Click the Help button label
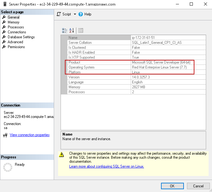Image resolution: width=212 pixels, height=192 pixels. [x=88, y=14]
